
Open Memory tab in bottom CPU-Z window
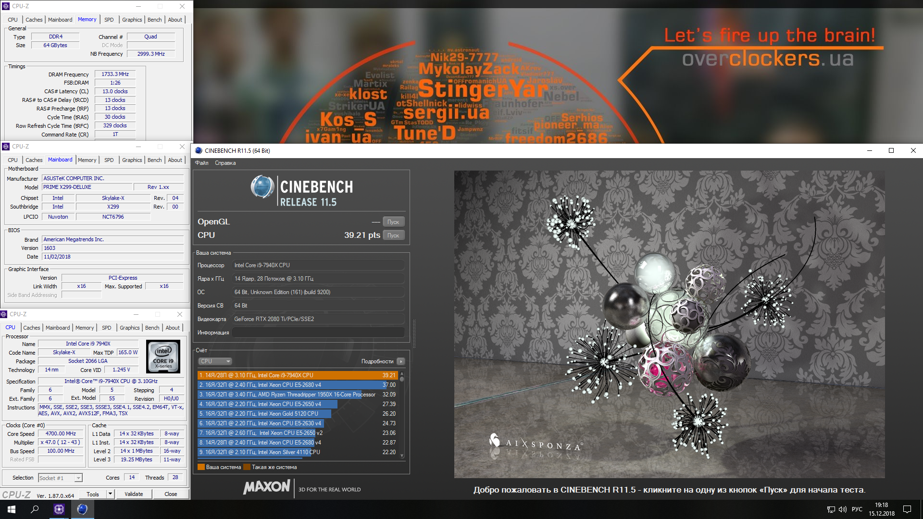tap(85, 328)
